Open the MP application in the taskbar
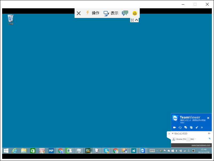The width and height of the screenshot is (214, 161). (51, 151)
